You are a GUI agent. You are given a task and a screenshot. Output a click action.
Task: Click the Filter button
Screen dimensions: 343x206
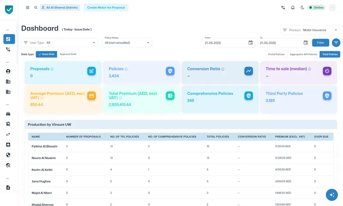click(320, 42)
